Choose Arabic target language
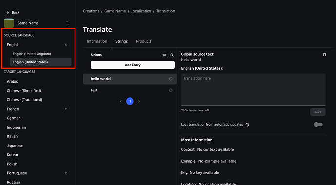336x185 pixels. (x=13, y=81)
